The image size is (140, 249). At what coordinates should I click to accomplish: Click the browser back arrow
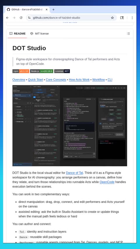point(7,18)
